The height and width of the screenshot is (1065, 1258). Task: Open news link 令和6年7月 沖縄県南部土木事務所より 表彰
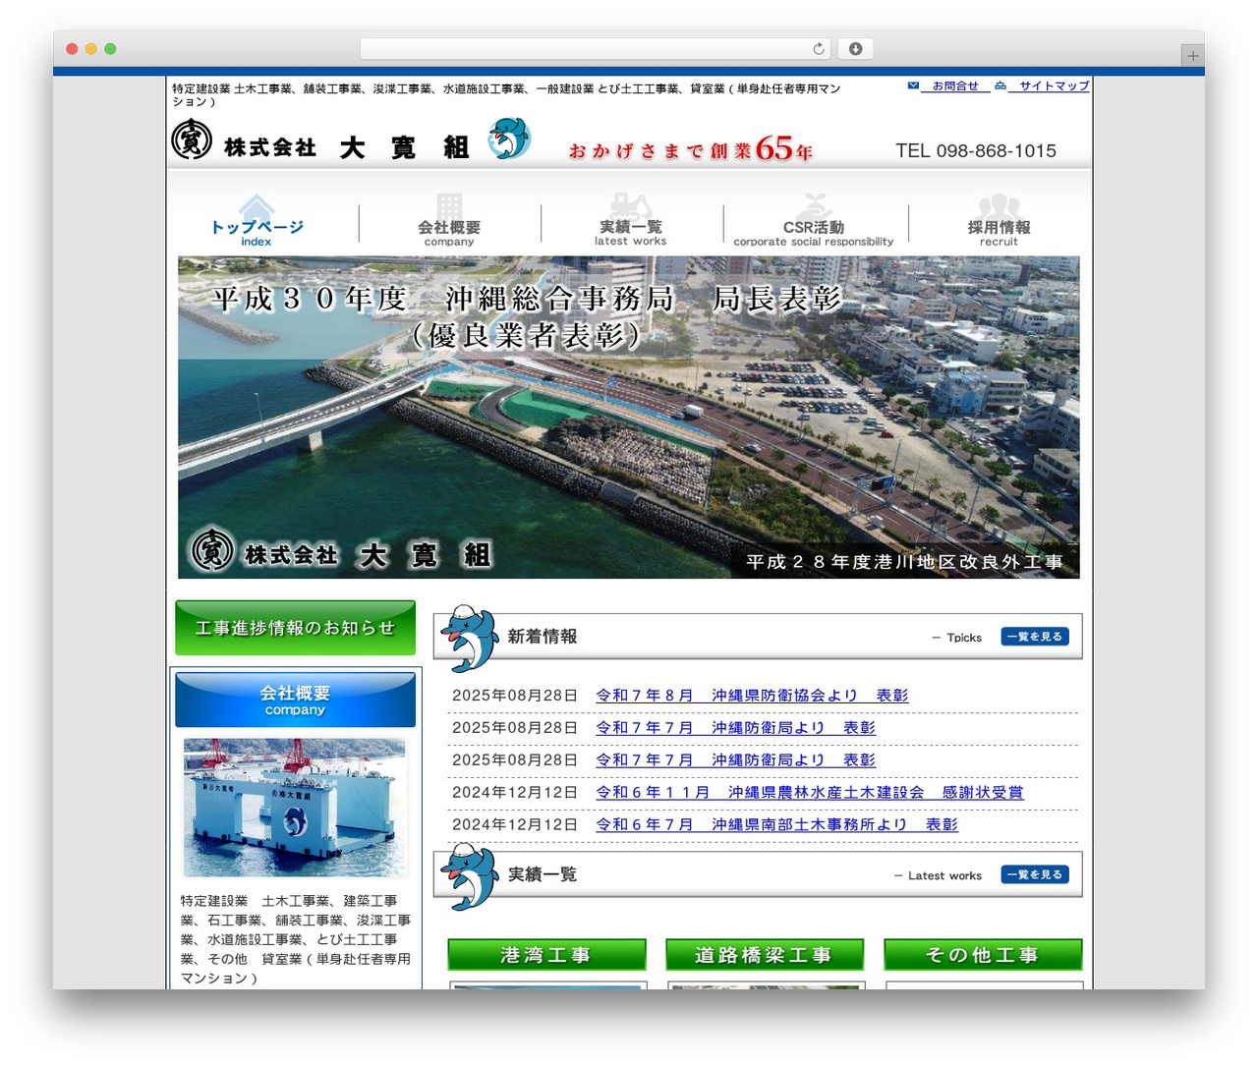click(776, 825)
